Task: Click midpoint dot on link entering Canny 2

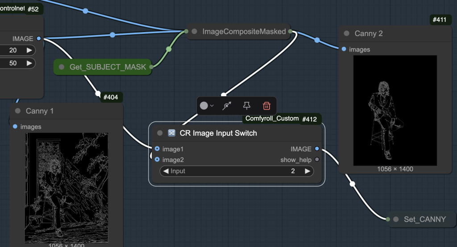Action: click(x=317, y=40)
